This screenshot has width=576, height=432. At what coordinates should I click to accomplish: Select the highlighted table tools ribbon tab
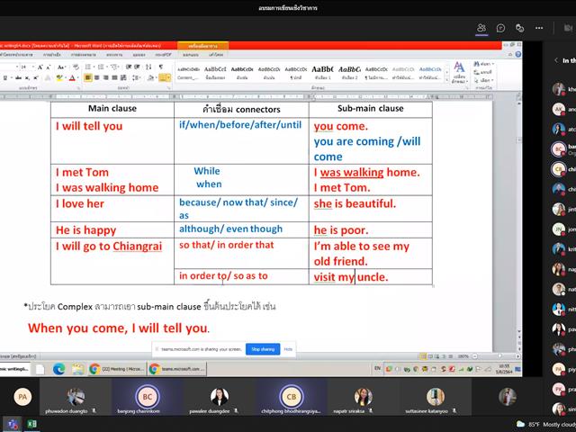[x=202, y=46]
